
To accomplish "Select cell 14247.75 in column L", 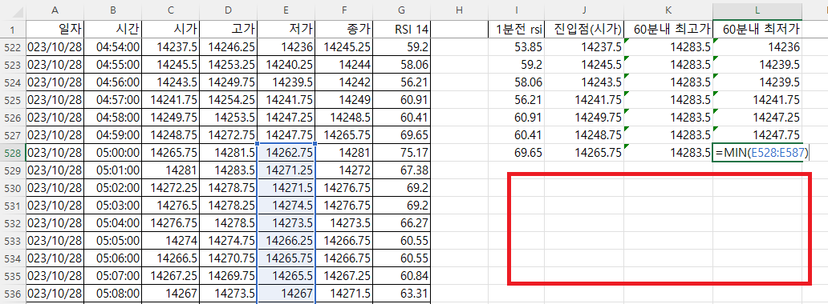I will coord(757,135).
